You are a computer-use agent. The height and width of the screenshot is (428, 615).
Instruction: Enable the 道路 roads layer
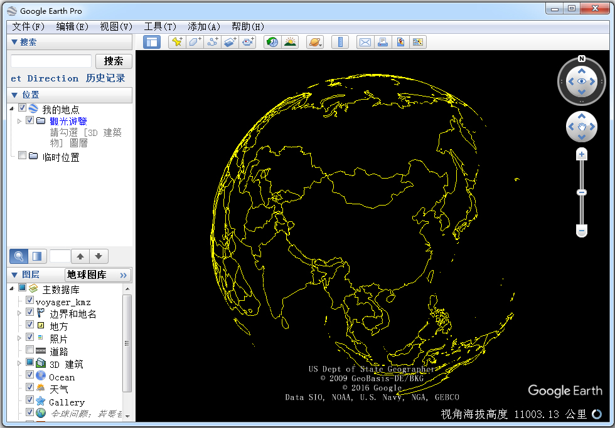click(29, 350)
